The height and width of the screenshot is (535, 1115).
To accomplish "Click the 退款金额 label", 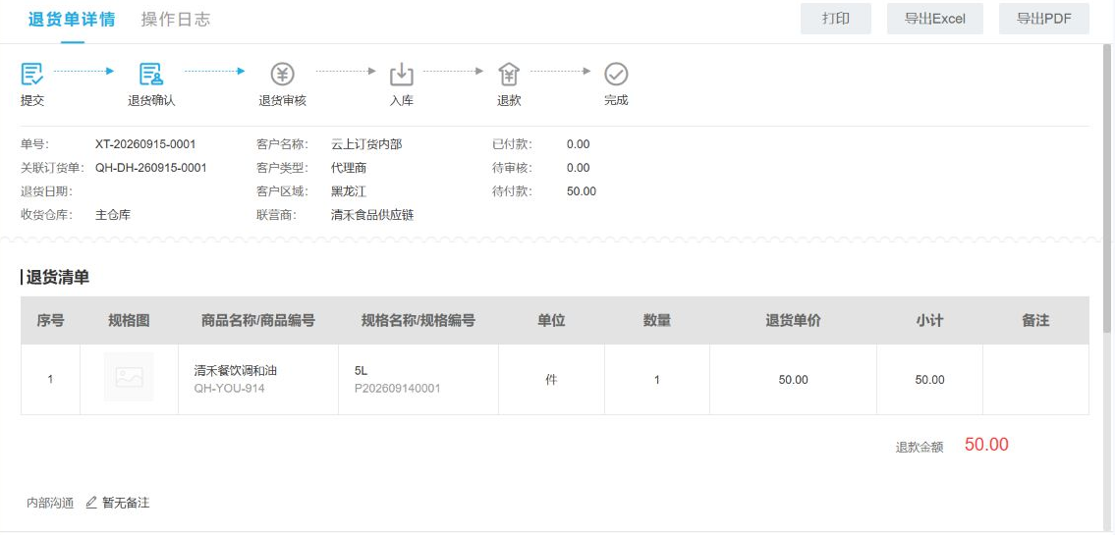I will click(920, 447).
